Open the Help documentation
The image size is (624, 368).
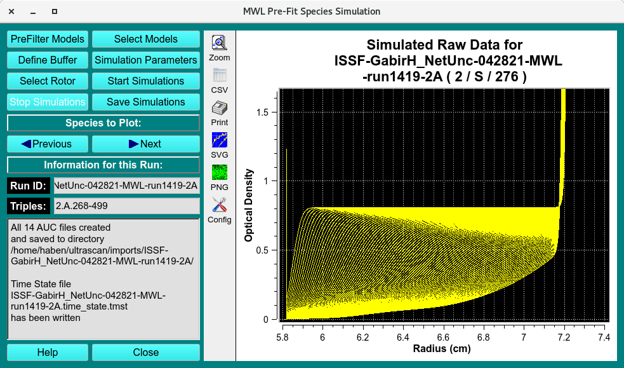47,352
